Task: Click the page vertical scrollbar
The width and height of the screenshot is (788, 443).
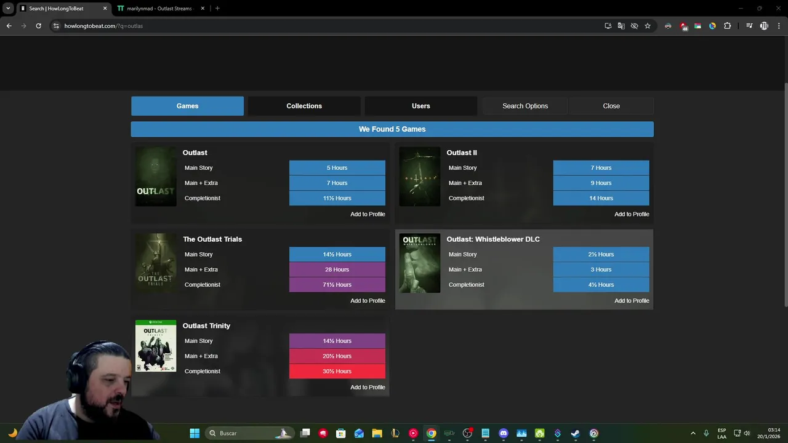Action: coord(785,194)
